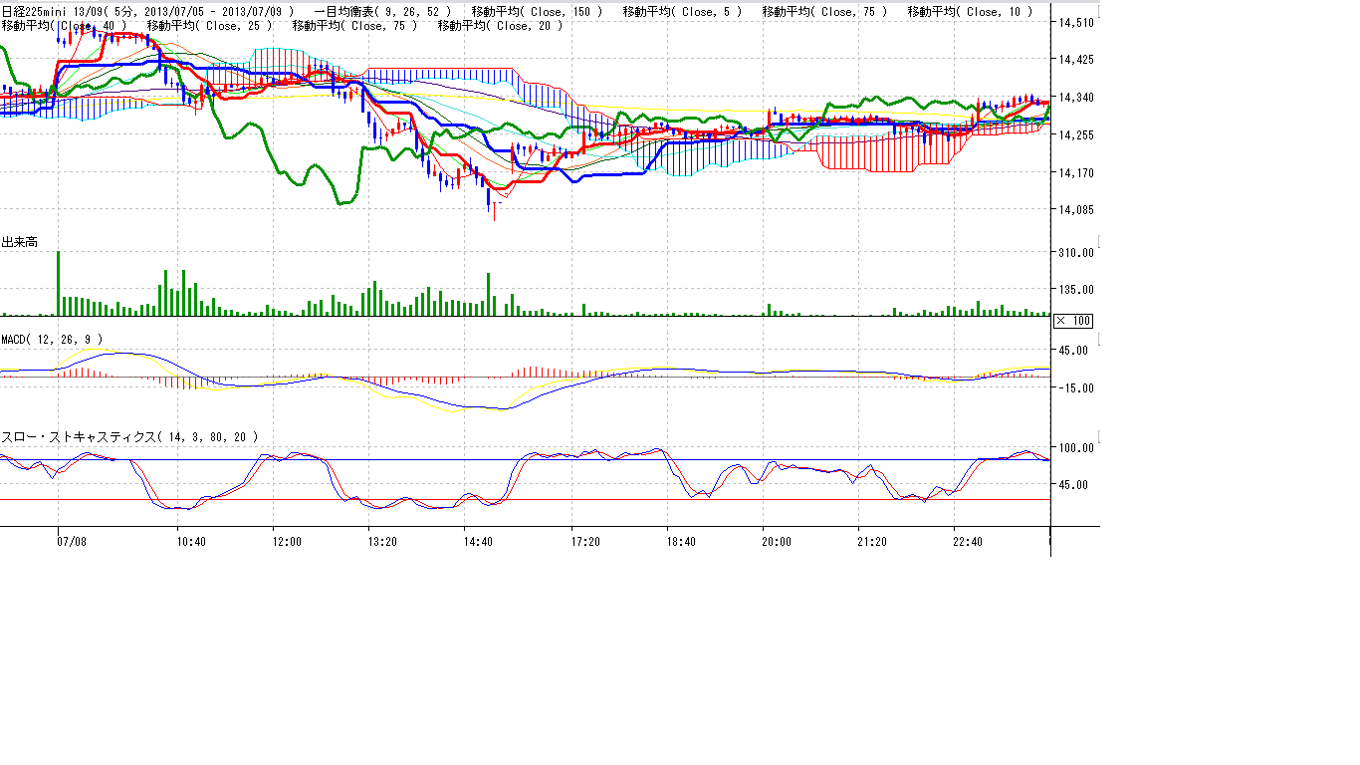Select the 14:40 time axis marker

(x=478, y=542)
